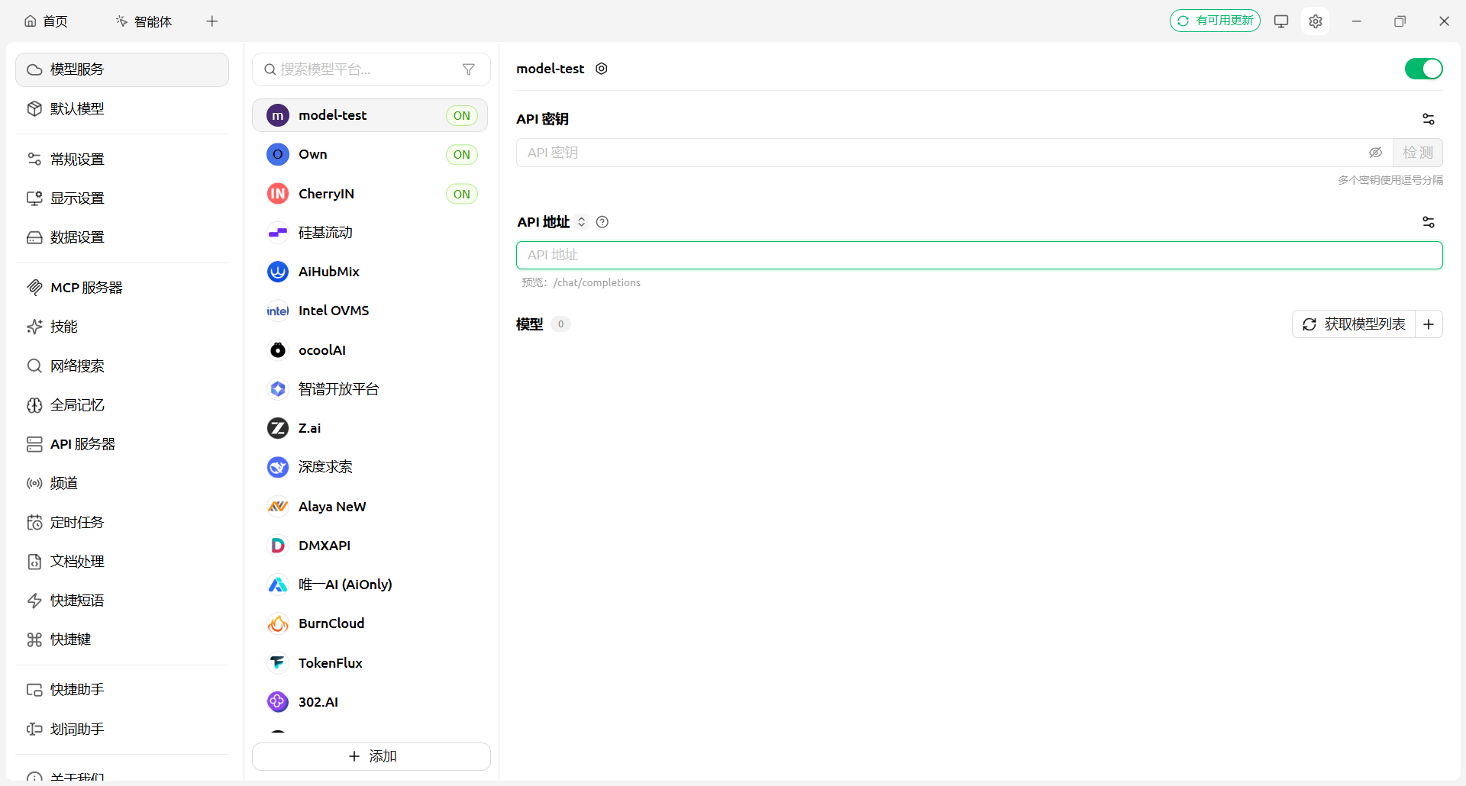
Task: Open model-test provider settings gear icon
Action: [x=602, y=69]
